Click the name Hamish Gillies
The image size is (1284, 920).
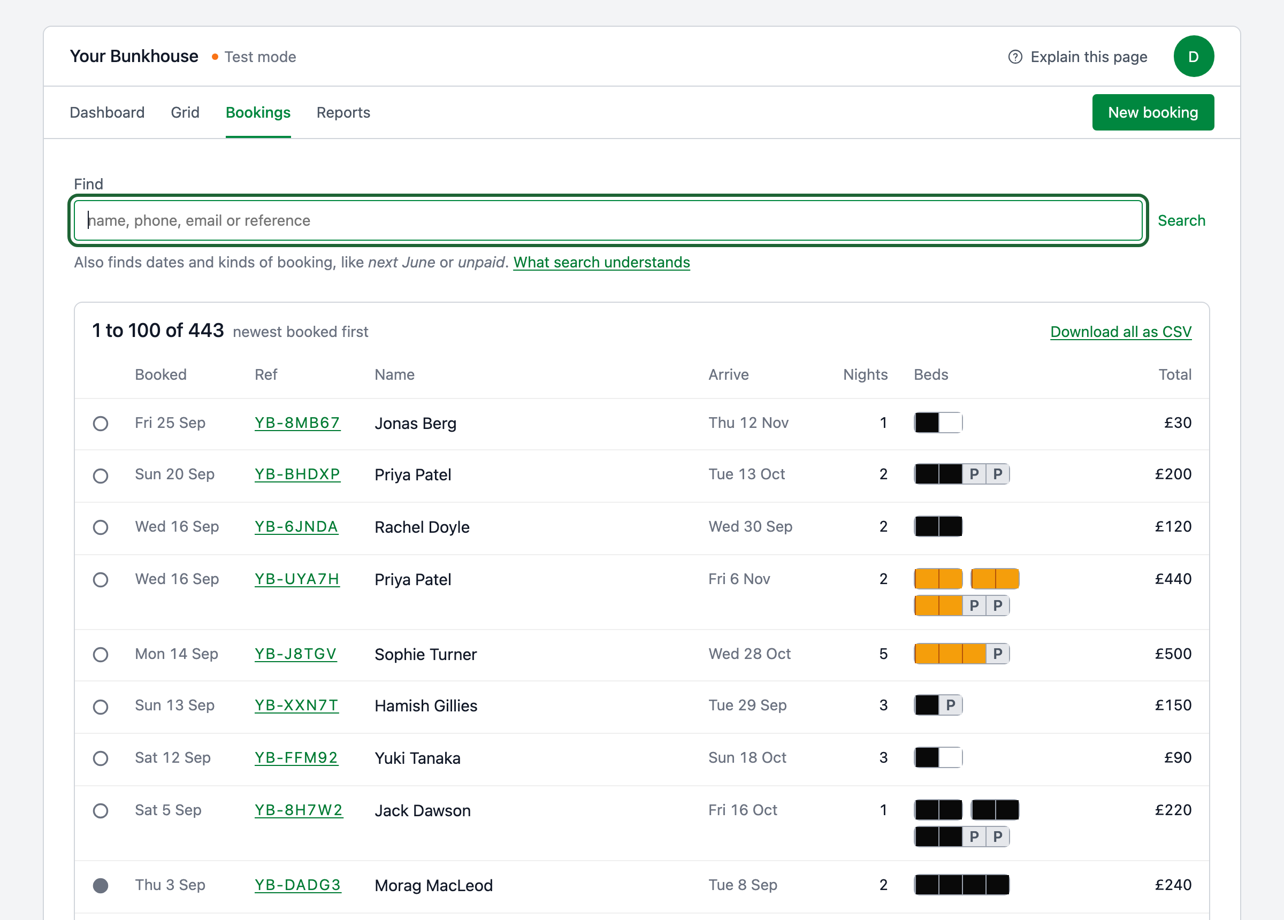(426, 706)
